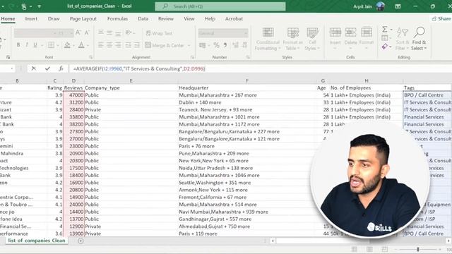Click Merge & Center
452x254 pixels.
(165, 45)
